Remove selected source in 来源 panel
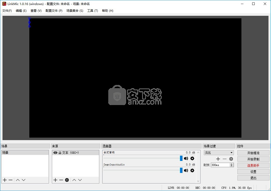This screenshot has width=271, height=191. coord(61,180)
